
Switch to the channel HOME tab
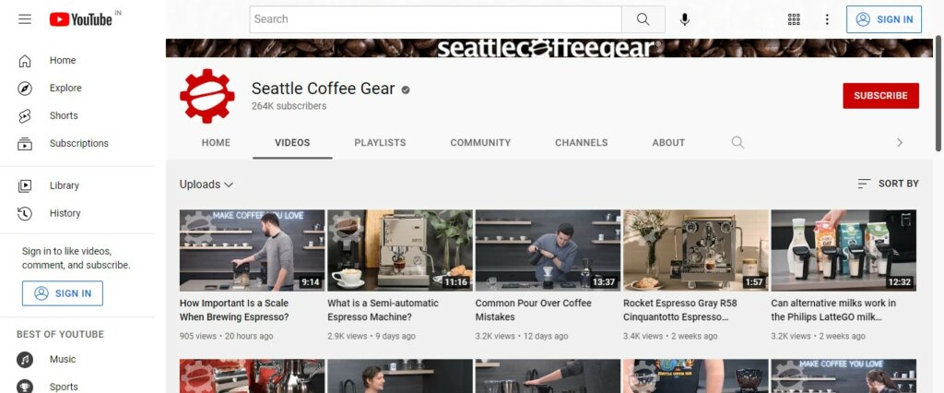[x=216, y=143]
